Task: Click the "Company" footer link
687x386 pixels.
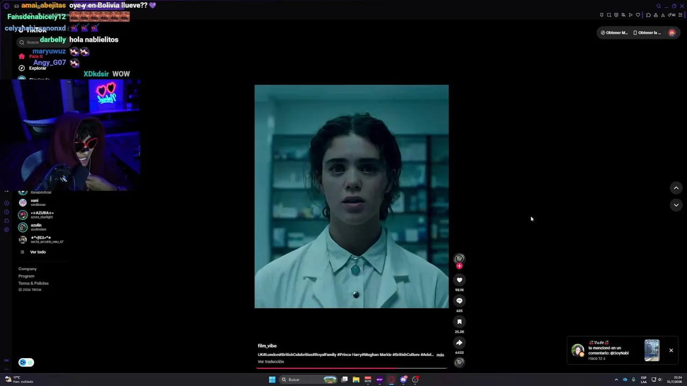Action: point(27,269)
